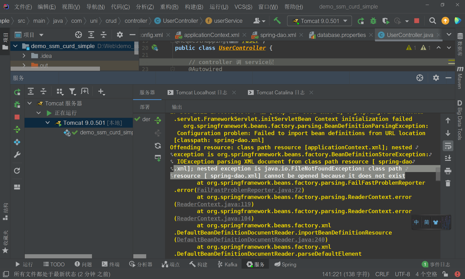Collapse demo_ssm_curd_simple project root
The width and height of the screenshot is (465, 279).
tap(16, 46)
